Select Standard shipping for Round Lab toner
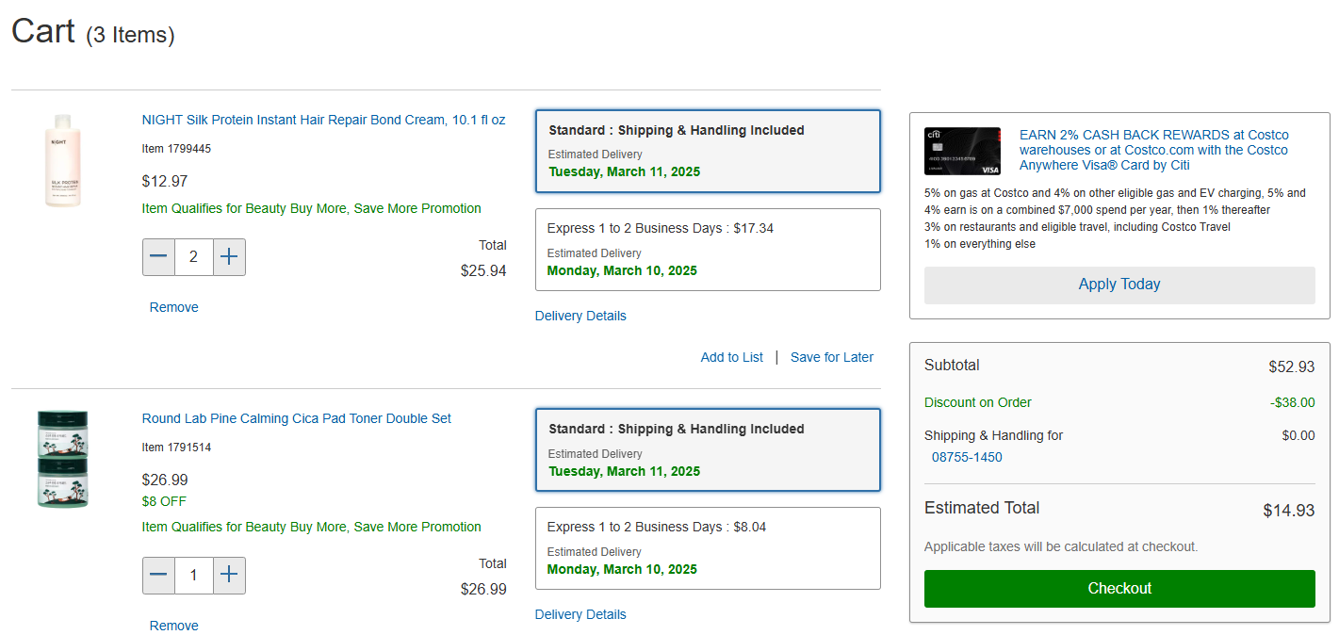 707,449
